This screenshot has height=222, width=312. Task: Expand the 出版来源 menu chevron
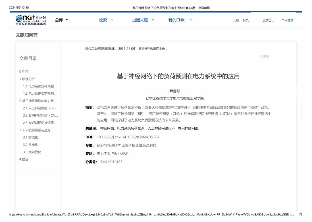[153, 20]
